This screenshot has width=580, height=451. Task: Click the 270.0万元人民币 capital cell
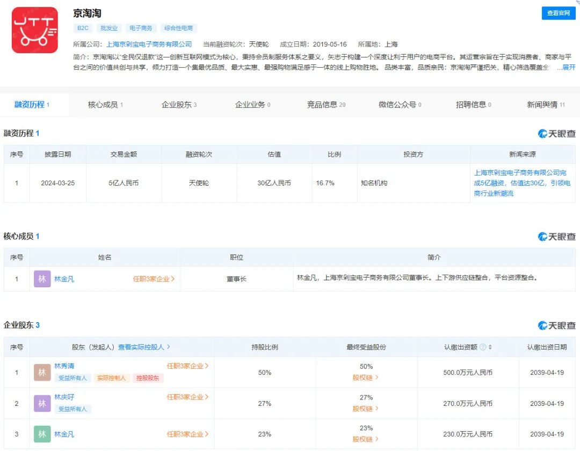[468, 404]
